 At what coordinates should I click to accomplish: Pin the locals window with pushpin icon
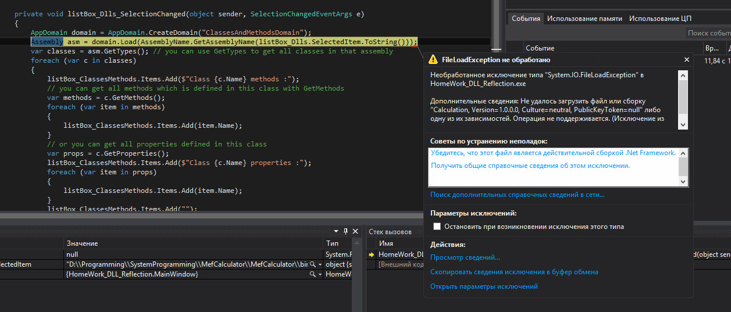pos(345,231)
